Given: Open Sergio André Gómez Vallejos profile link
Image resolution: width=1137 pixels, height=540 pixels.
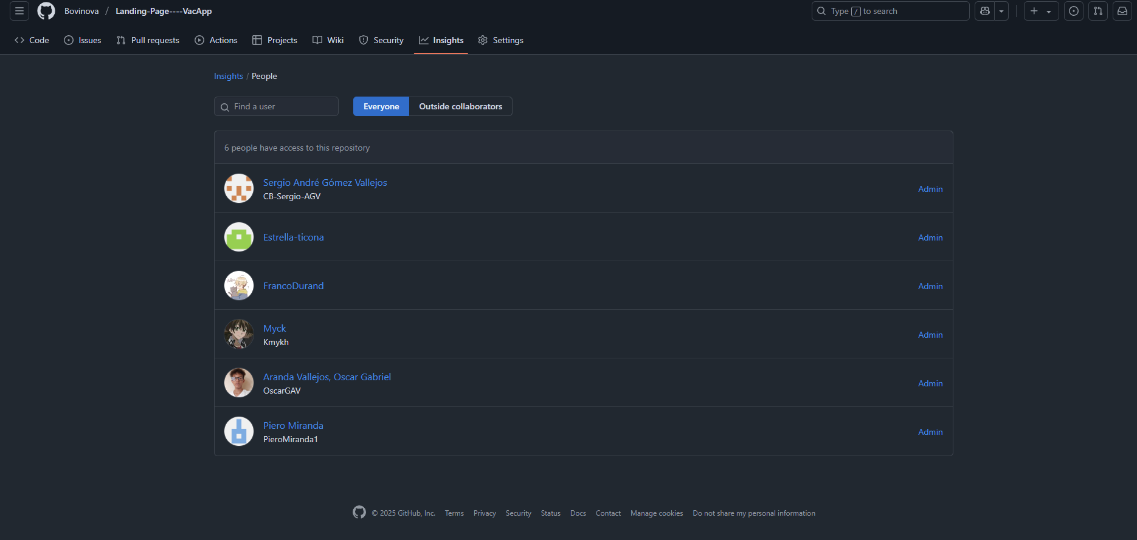Looking at the screenshot, I should click(325, 182).
